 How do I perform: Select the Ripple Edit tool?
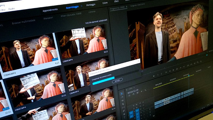123,101
